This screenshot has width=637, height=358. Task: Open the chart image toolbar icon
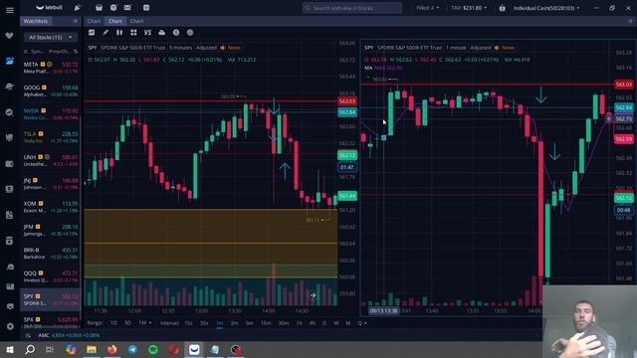[x=92, y=33]
